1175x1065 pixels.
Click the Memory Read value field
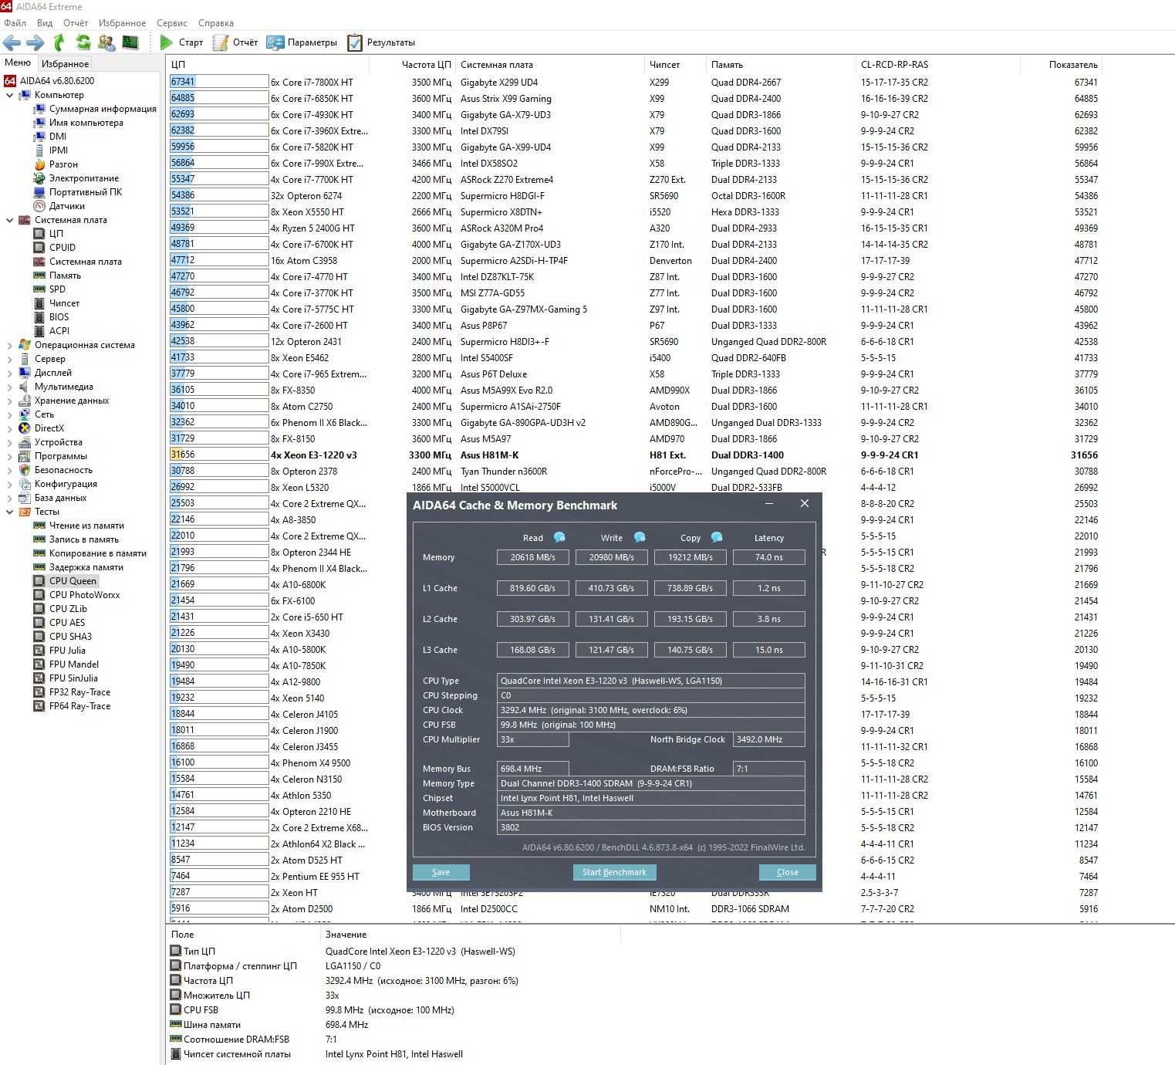[x=533, y=557]
